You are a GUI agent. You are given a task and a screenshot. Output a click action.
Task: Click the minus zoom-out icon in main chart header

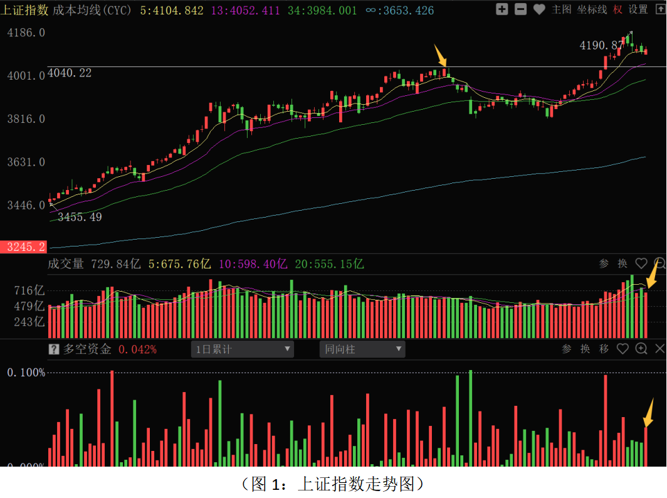coord(520,9)
